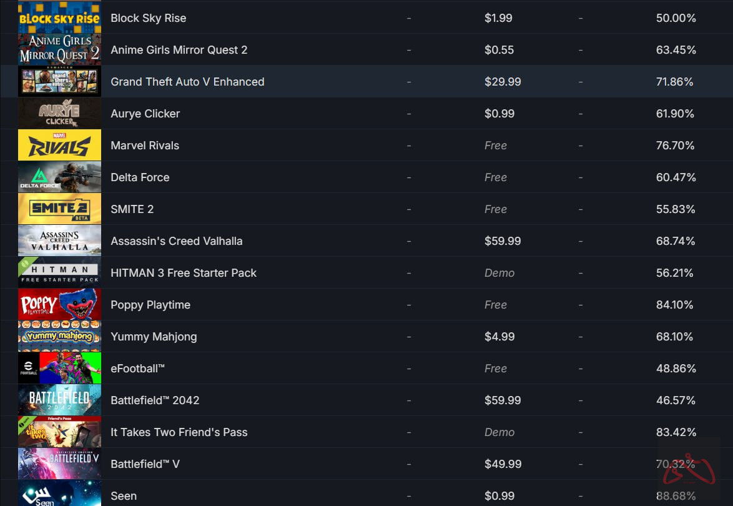Open the Delta Force game thumbnail

point(59,177)
